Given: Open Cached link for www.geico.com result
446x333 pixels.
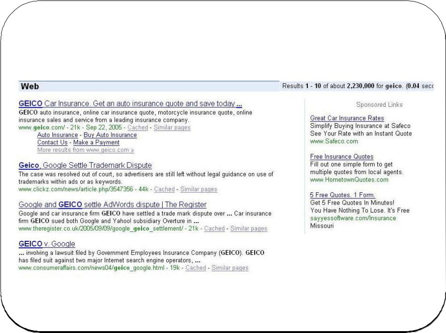Looking at the screenshot, I should [138, 127].
